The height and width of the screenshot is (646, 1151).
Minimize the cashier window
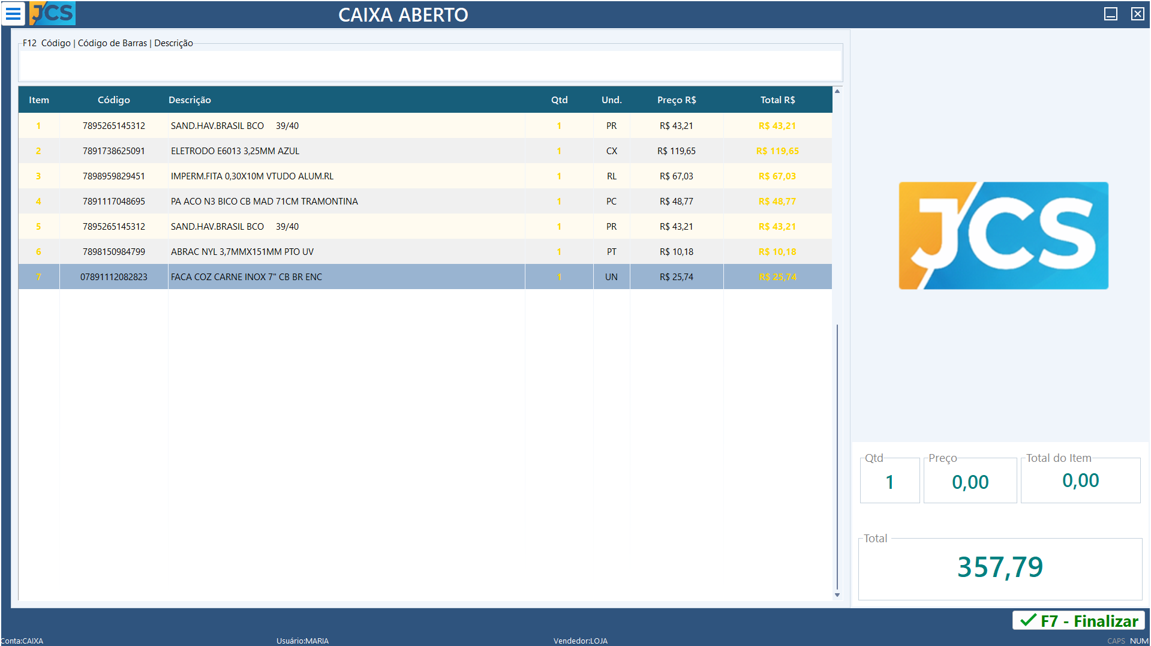tap(1110, 14)
